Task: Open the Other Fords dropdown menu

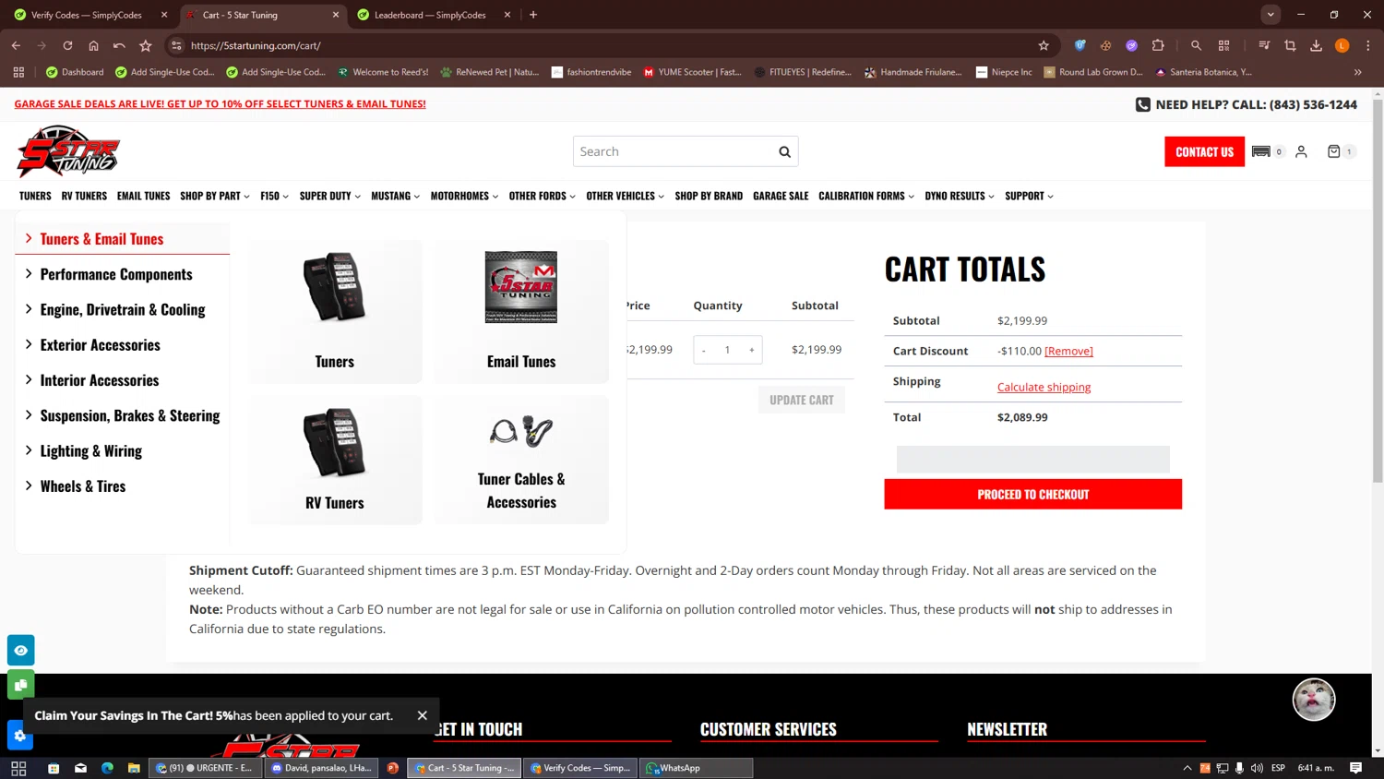Action: point(543,196)
